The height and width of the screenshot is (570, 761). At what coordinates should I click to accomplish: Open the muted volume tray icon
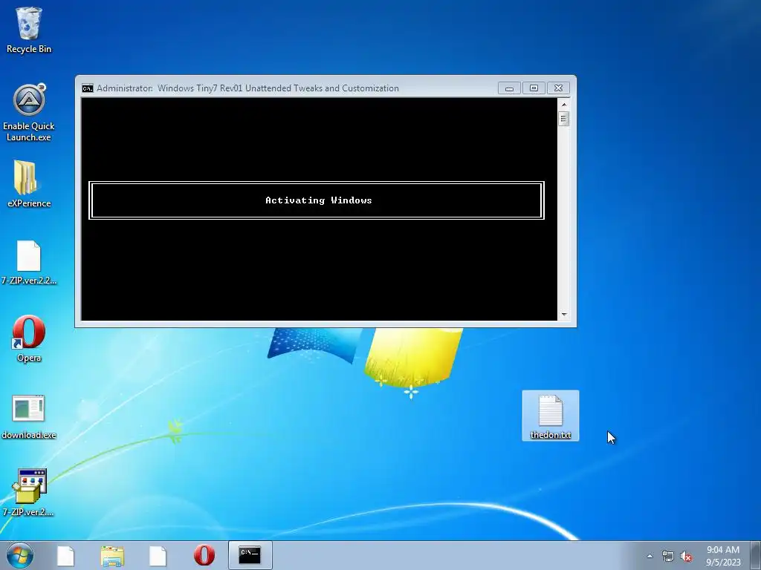pyautogui.click(x=686, y=557)
